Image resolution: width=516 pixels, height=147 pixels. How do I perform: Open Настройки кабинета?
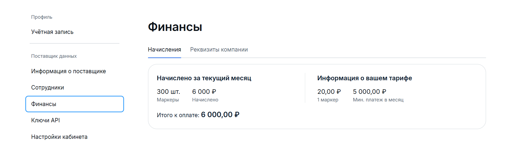(59, 137)
